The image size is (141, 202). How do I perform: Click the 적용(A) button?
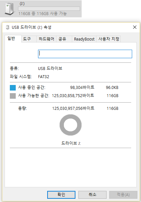click(123, 195)
